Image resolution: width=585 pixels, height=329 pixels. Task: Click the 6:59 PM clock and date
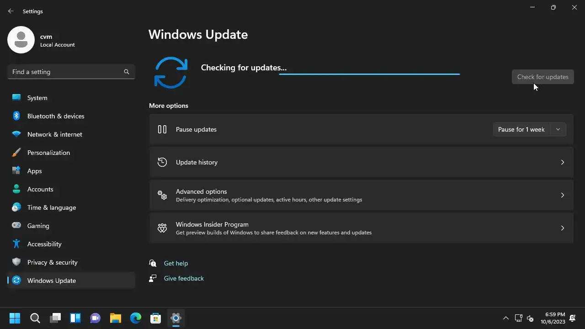tap(553, 318)
